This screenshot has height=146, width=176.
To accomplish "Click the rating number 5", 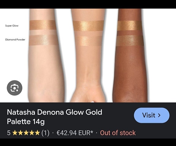I will coord(9,133).
